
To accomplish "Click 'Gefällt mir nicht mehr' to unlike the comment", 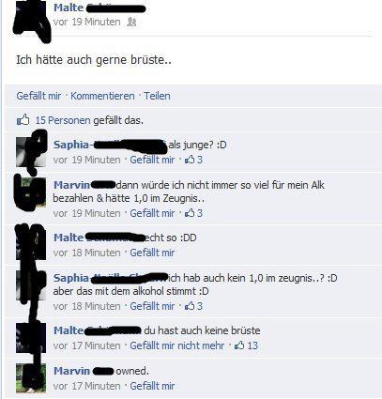I will [x=177, y=345].
